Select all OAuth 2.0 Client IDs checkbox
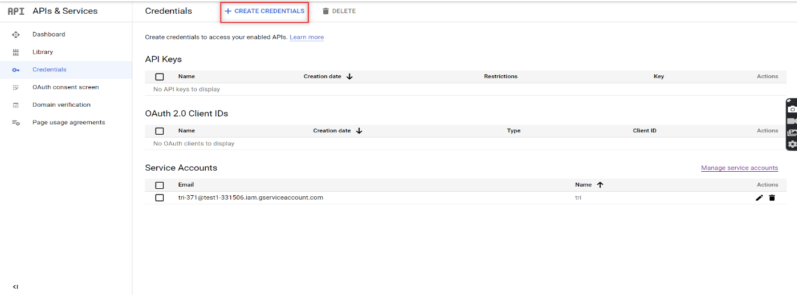 (160, 131)
